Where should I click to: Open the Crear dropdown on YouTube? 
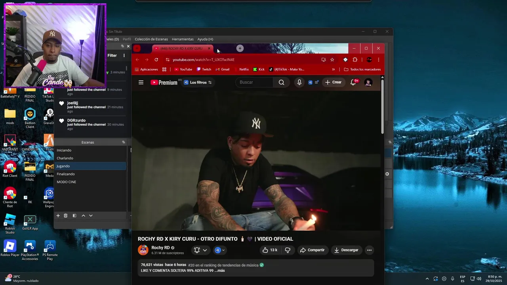(x=333, y=82)
